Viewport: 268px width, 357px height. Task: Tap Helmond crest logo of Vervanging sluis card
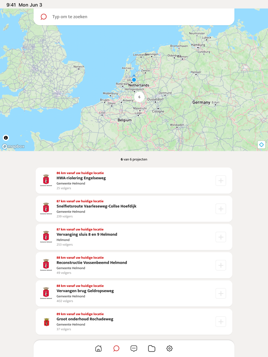coord(46,237)
